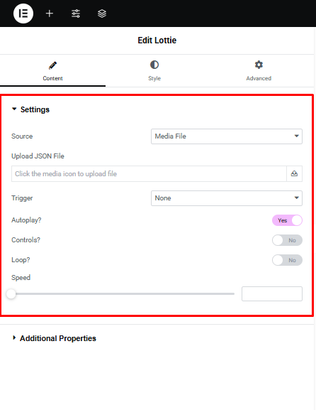Switch to the Advanced tab
The width and height of the screenshot is (316, 410).
point(259,71)
